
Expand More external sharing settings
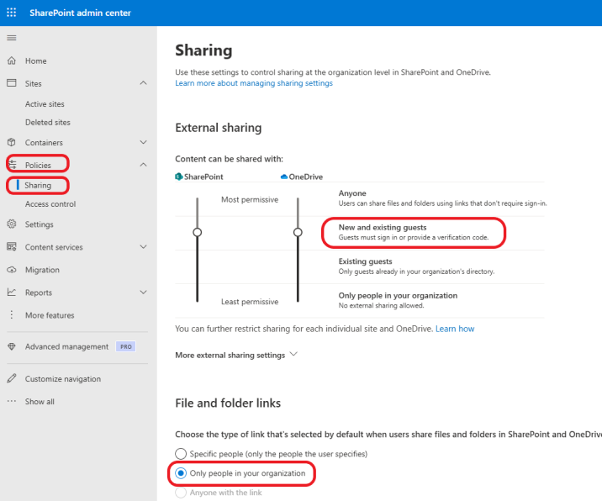[x=236, y=355]
